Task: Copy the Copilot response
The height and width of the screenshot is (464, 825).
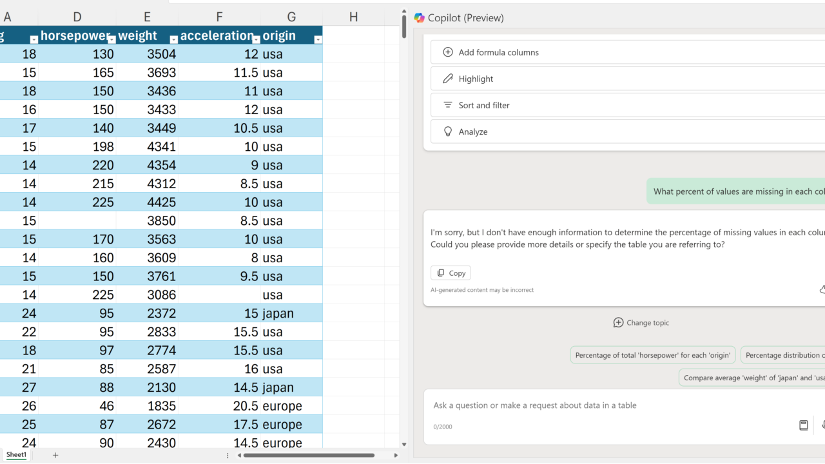Action: click(x=451, y=273)
